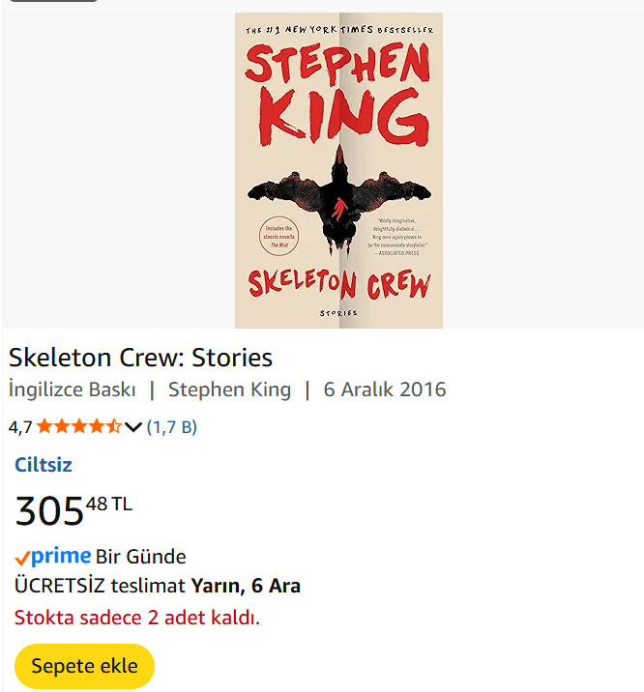644x692 pixels.
Task: Click the red Stokta sadece 2 adet warning
Action: [137, 617]
